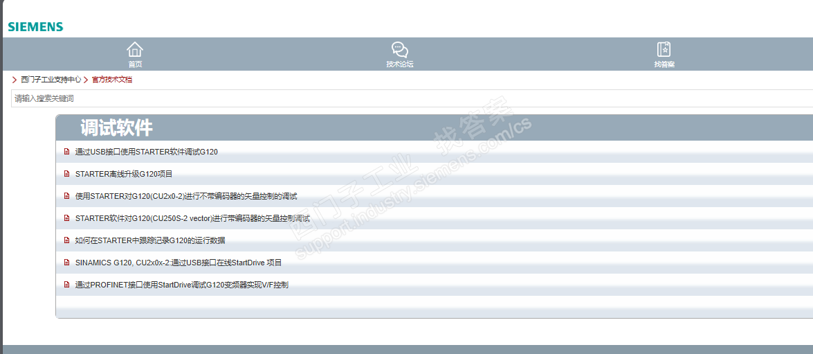Open 西门子工业支持中心 breadcrumb link
Viewport: 813px width, 354px height.
tap(51, 80)
